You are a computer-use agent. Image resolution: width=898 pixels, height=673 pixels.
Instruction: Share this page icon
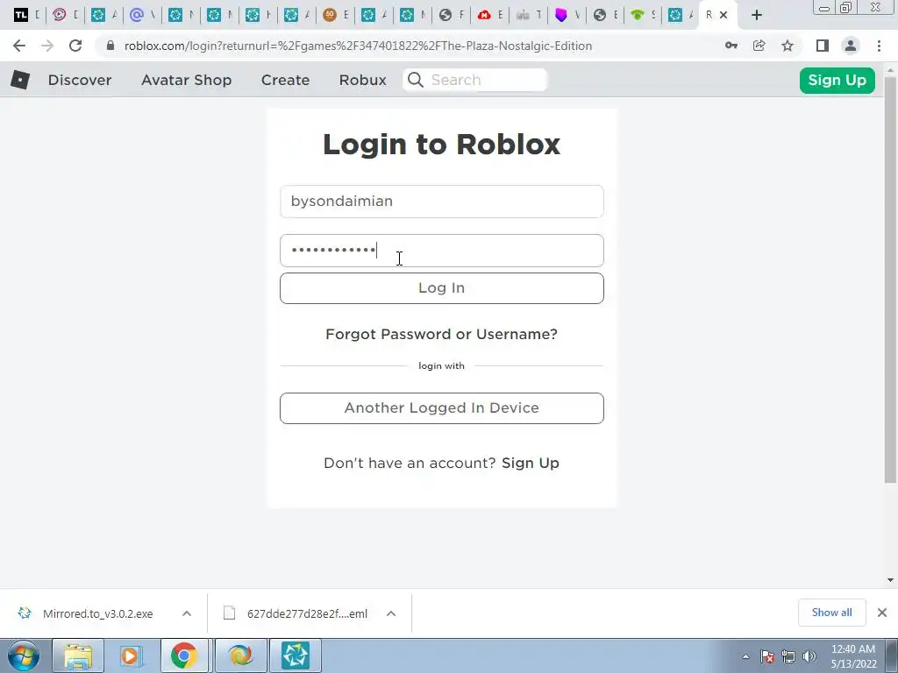pos(759,46)
